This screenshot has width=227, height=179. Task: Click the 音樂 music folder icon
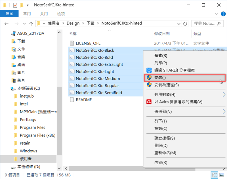14,57
